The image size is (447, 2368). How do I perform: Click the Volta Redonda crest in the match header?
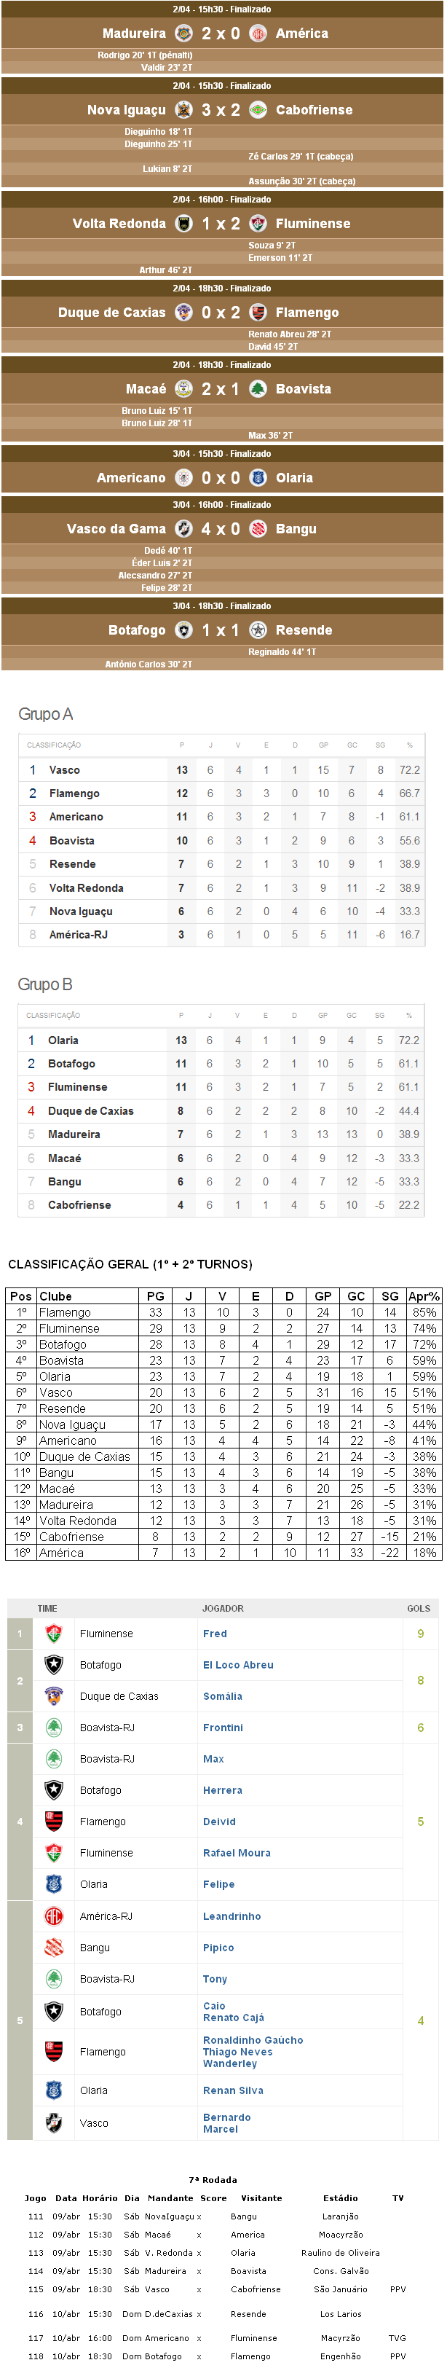pyautogui.click(x=183, y=224)
